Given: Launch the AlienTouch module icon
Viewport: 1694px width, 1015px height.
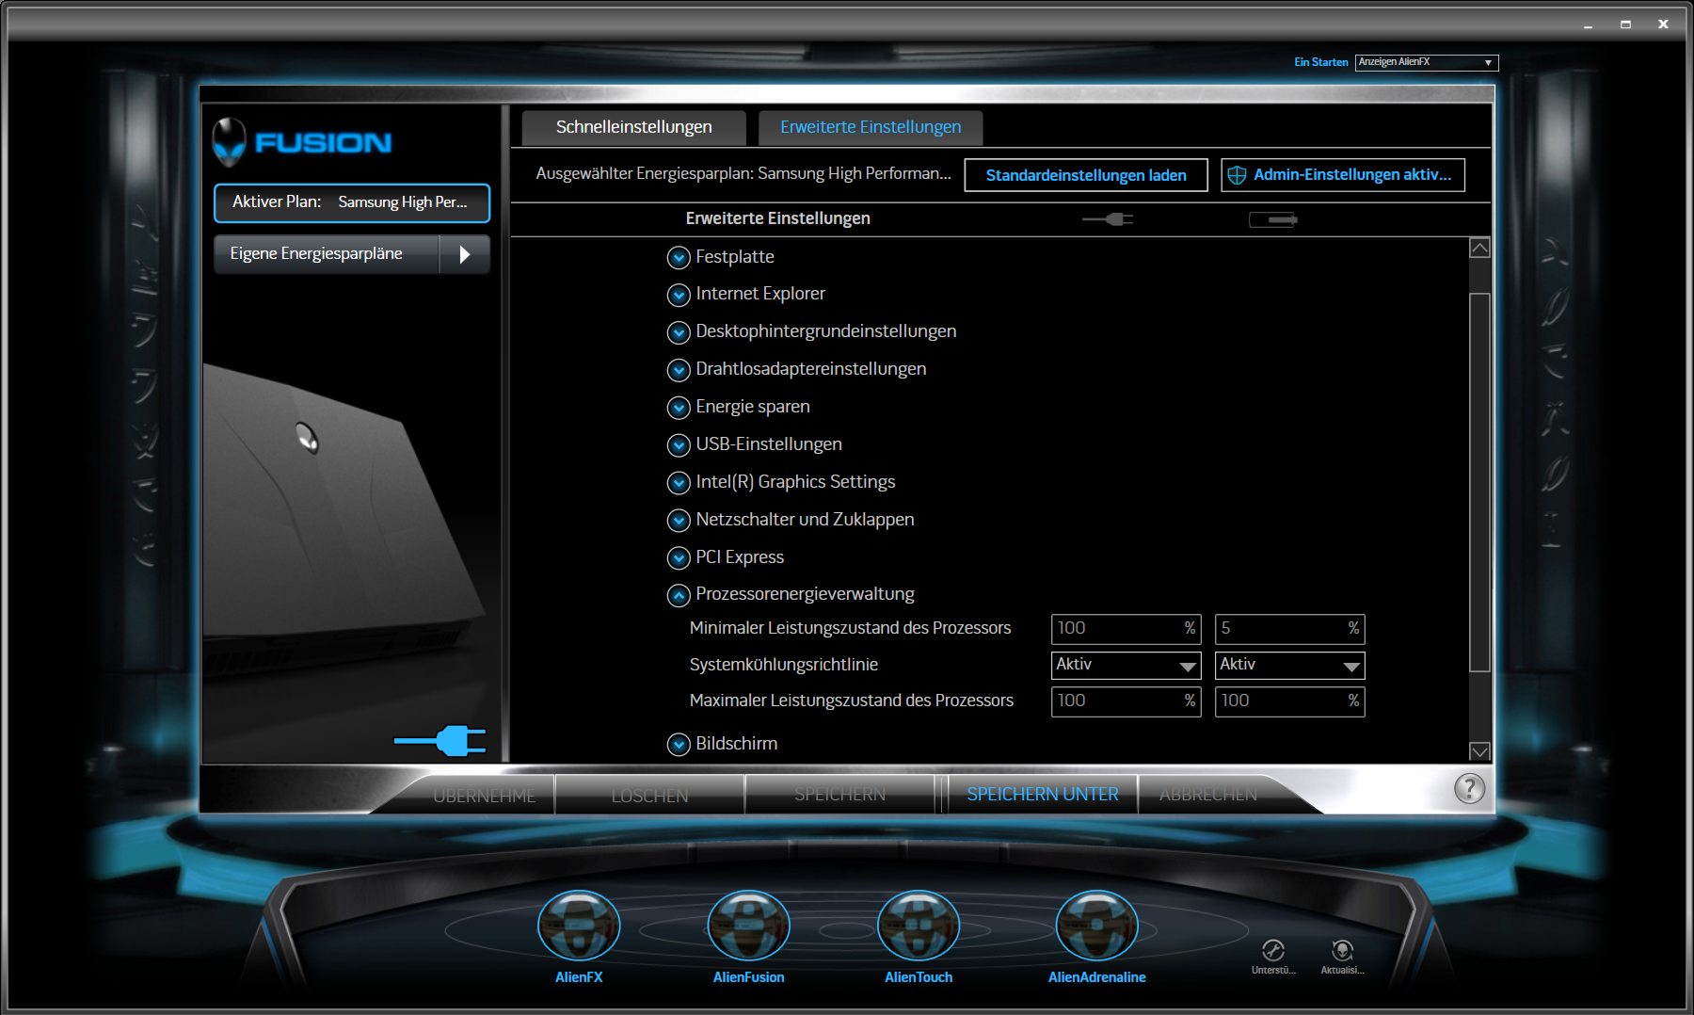Looking at the screenshot, I should pos(918,927).
